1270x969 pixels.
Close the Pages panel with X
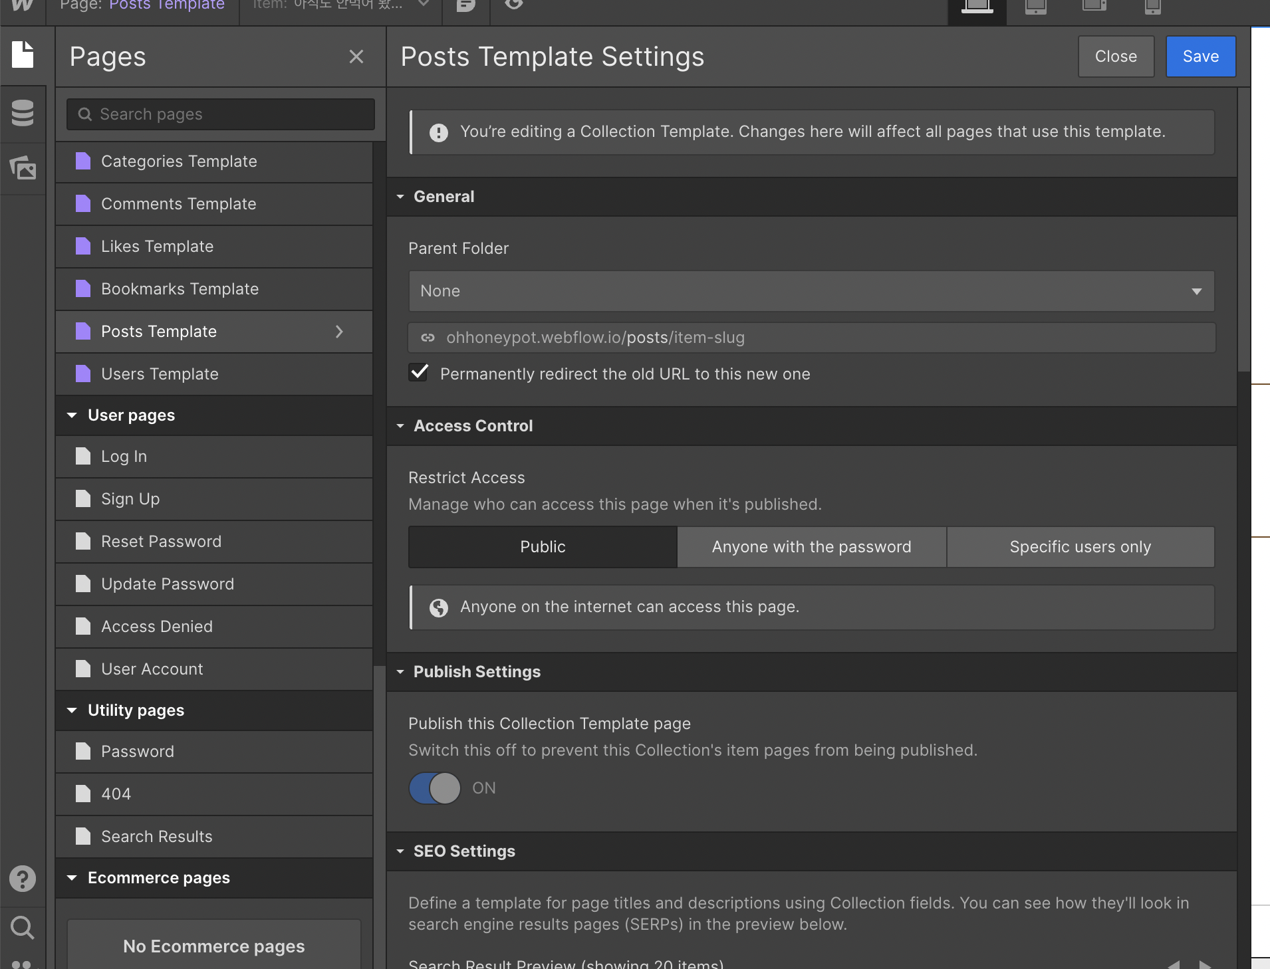356,56
